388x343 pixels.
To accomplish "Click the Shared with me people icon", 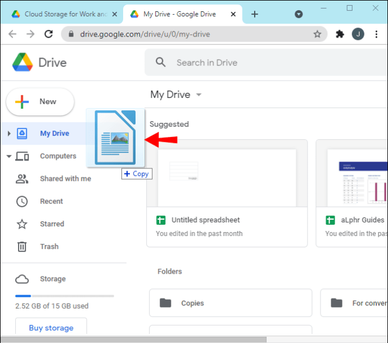I will tap(22, 179).
